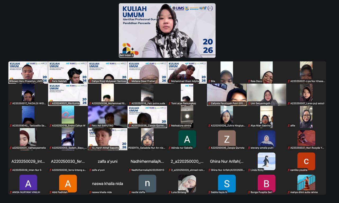Screen dimensions: 339x203
Task: Click the orange C avatar of cantika youshe
Action: (x=306, y=161)
